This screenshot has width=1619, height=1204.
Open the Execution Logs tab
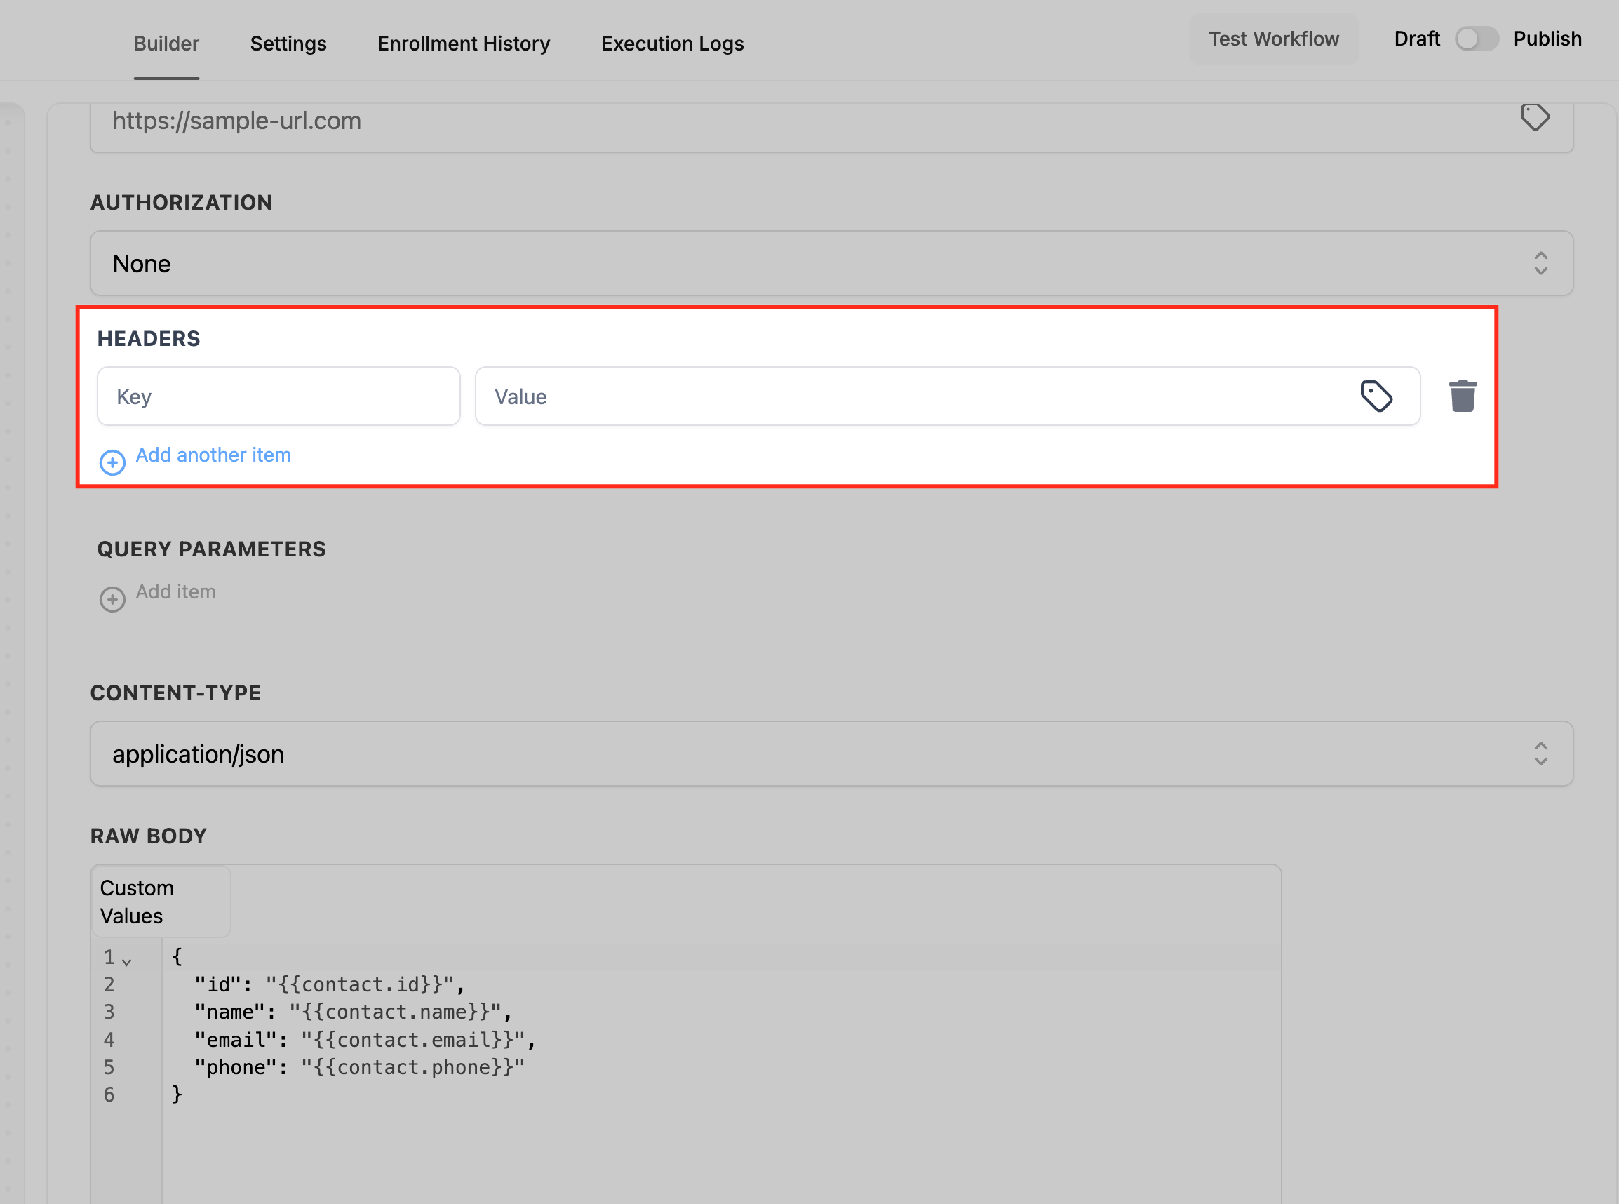click(x=672, y=44)
